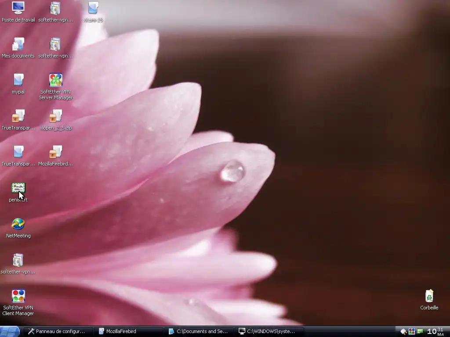450x337 pixels.
Task: Open the Start menu button
Action: [10, 332]
